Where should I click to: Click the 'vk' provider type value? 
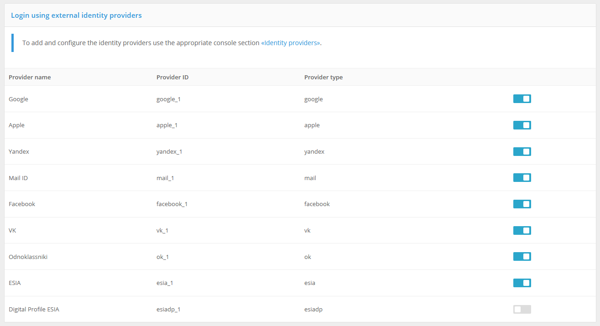(308, 230)
